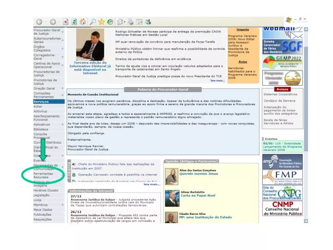Click the Windows flag logo in toolbar
Screen dimensions: 333x250
[x=289, y=20]
